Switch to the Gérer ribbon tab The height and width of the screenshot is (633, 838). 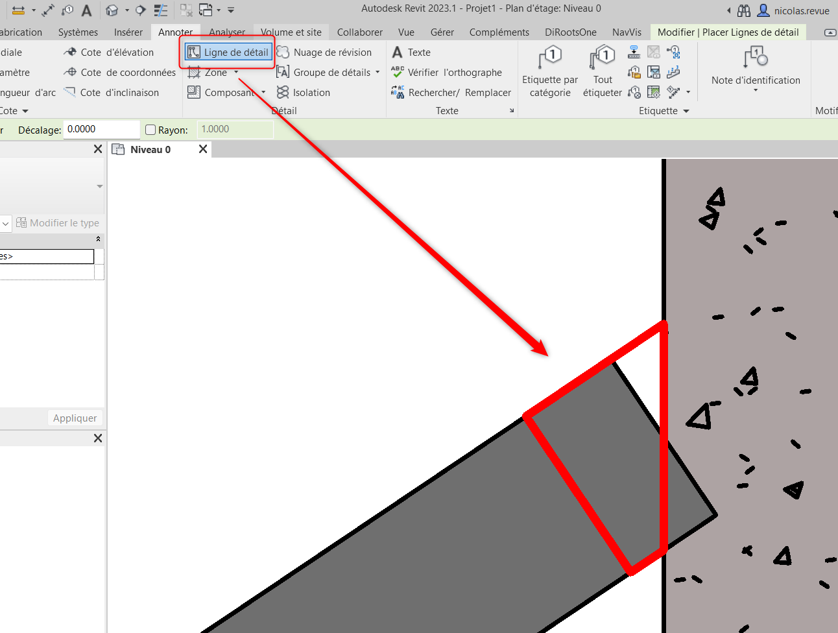point(442,32)
